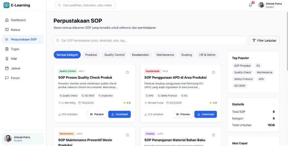Select SOP Produksi in Tag Populer
The height and width of the screenshot is (146, 288).
(x=242, y=66)
